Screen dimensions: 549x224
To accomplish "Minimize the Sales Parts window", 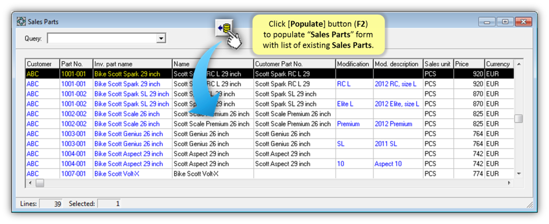I will point(487,22).
